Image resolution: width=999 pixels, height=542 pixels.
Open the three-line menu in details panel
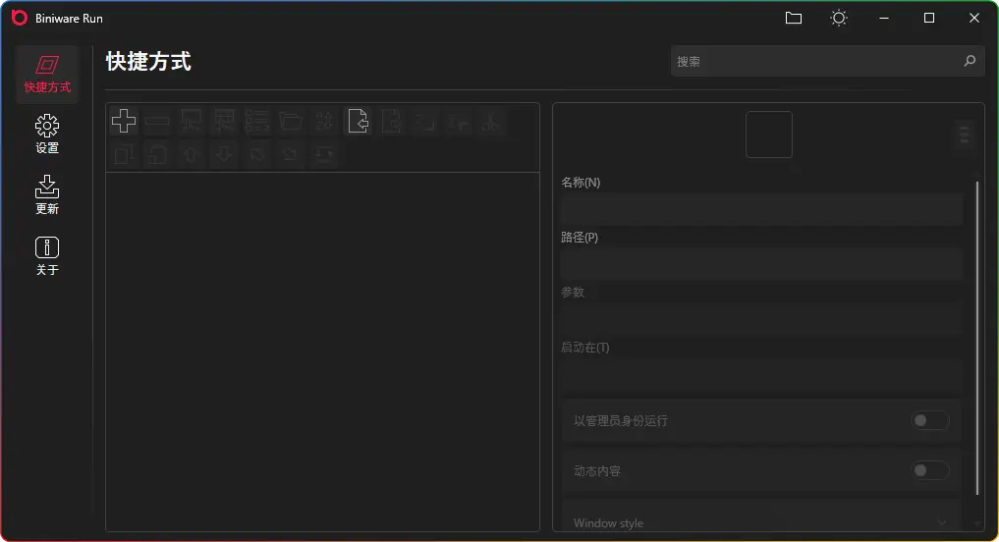click(x=965, y=135)
